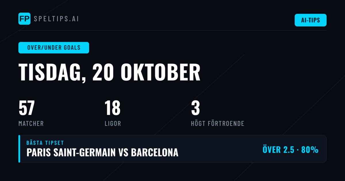Click the word BARCELONA in the tip

pyautogui.click(x=155, y=153)
